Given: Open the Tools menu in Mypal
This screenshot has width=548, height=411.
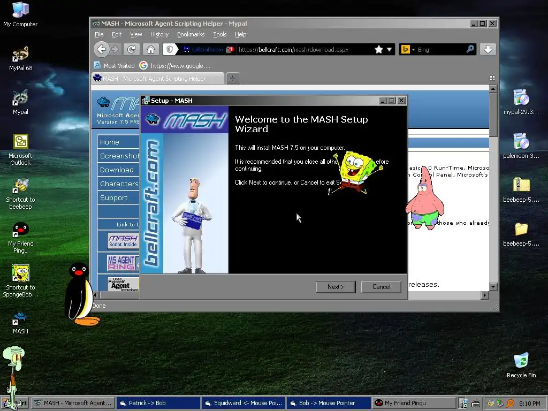Looking at the screenshot, I should pos(220,34).
